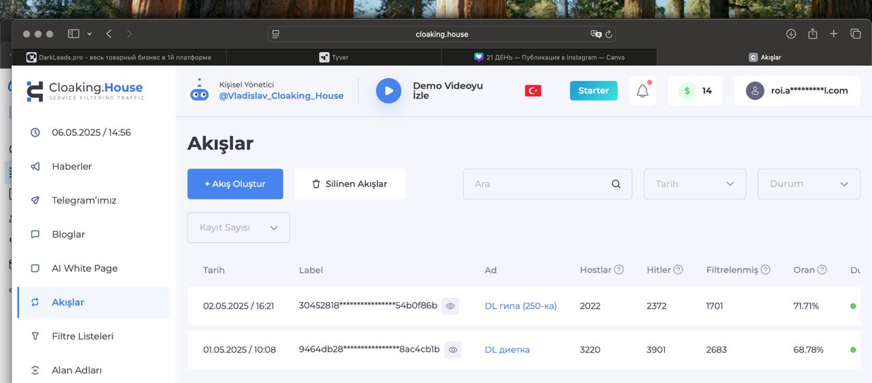Click the search magnifier icon
The image size is (872, 383).
coord(616,184)
